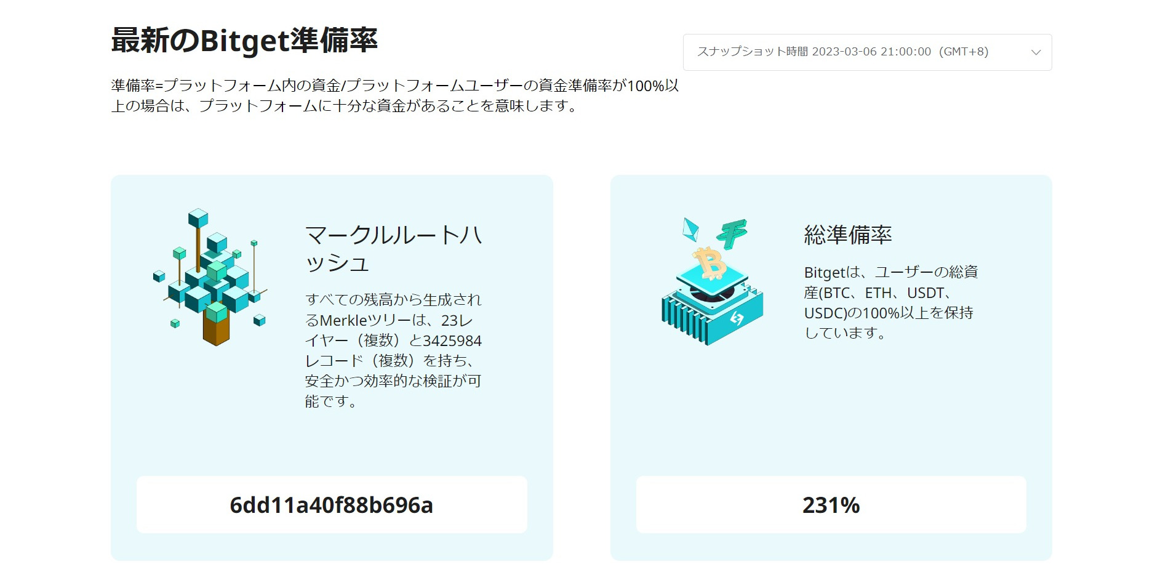Click the small floating cube left of the Merkle tree
The height and width of the screenshot is (580, 1163).
159,276
